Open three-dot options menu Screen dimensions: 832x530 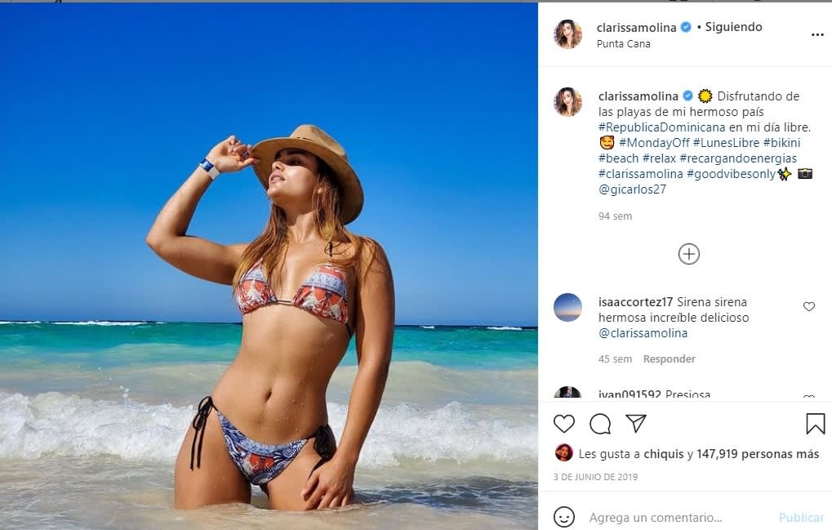pos(817,35)
